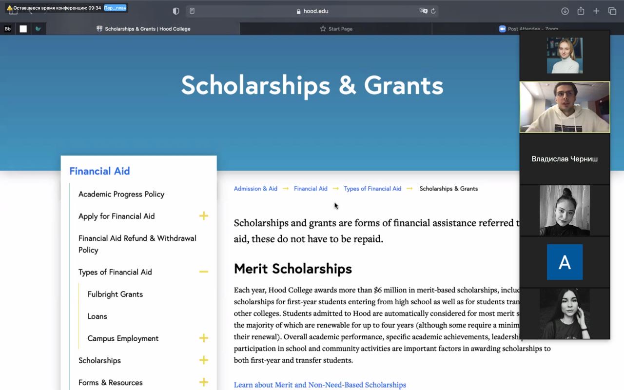The image size is (624, 390).
Task: Expand the Apply for Financial Aid section
Action: tap(204, 216)
